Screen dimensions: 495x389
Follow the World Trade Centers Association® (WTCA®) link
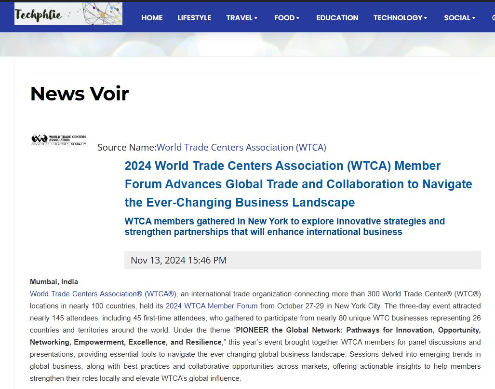[104, 294]
